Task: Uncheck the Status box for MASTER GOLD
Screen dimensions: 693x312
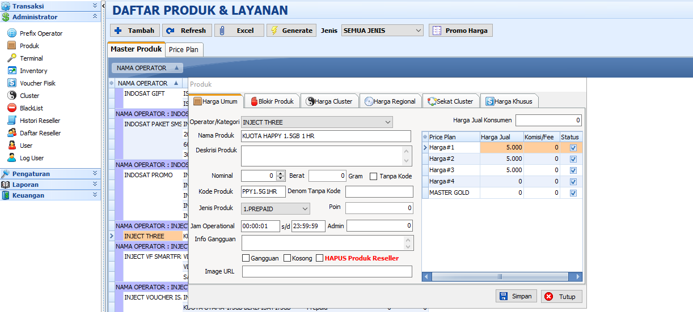Action: 573,193
